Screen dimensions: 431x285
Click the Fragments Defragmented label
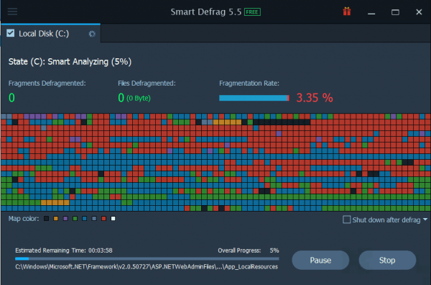(47, 83)
